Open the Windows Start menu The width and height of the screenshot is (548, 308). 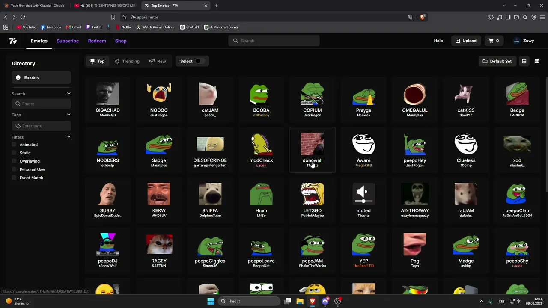pyautogui.click(x=211, y=301)
